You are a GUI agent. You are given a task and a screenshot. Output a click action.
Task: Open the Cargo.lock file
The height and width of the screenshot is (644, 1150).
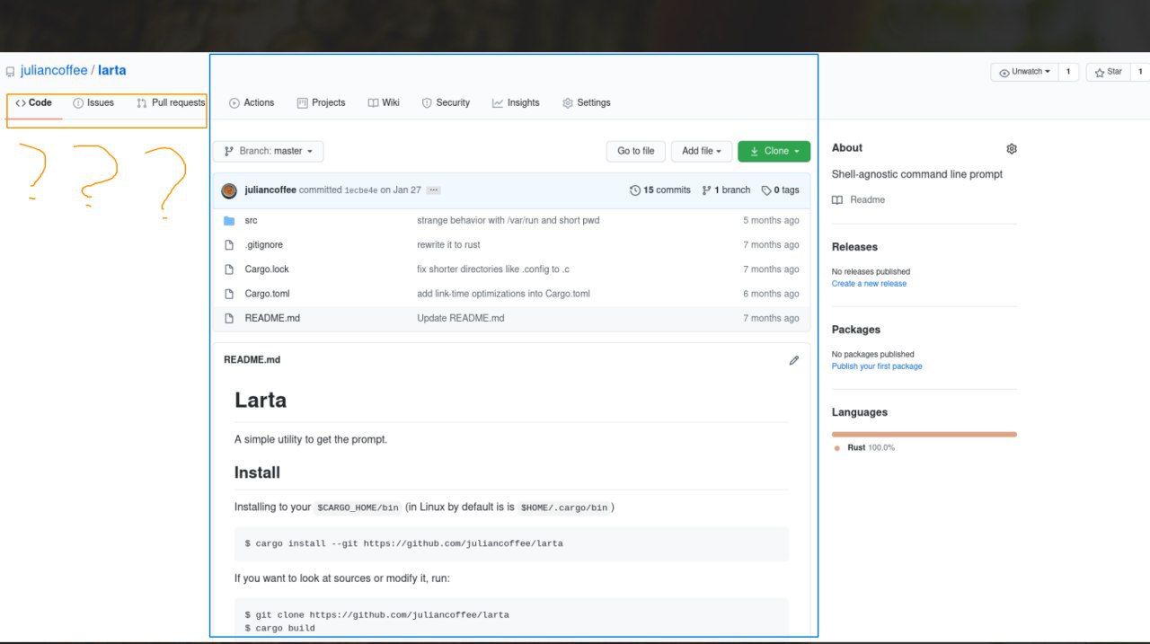(x=267, y=269)
